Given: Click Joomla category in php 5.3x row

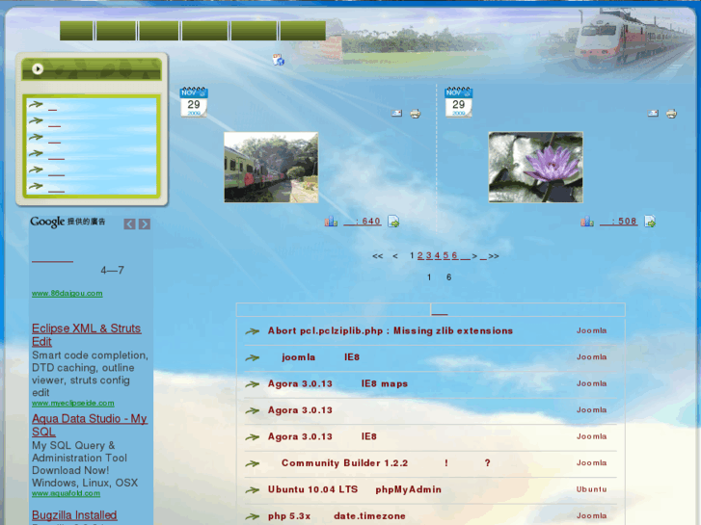Looking at the screenshot, I should (x=591, y=515).
